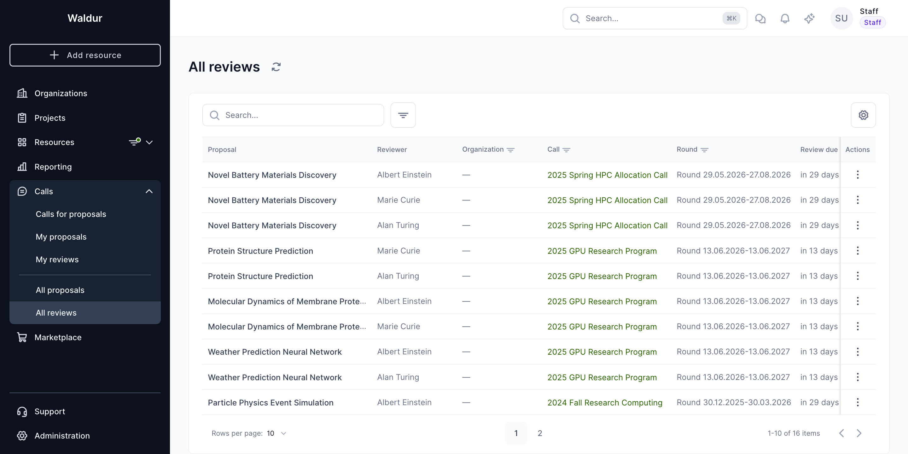The height and width of the screenshot is (454, 908).
Task: Open actions menu for Molecular Dynamics Marie Curie row
Action: (x=857, y=326)
